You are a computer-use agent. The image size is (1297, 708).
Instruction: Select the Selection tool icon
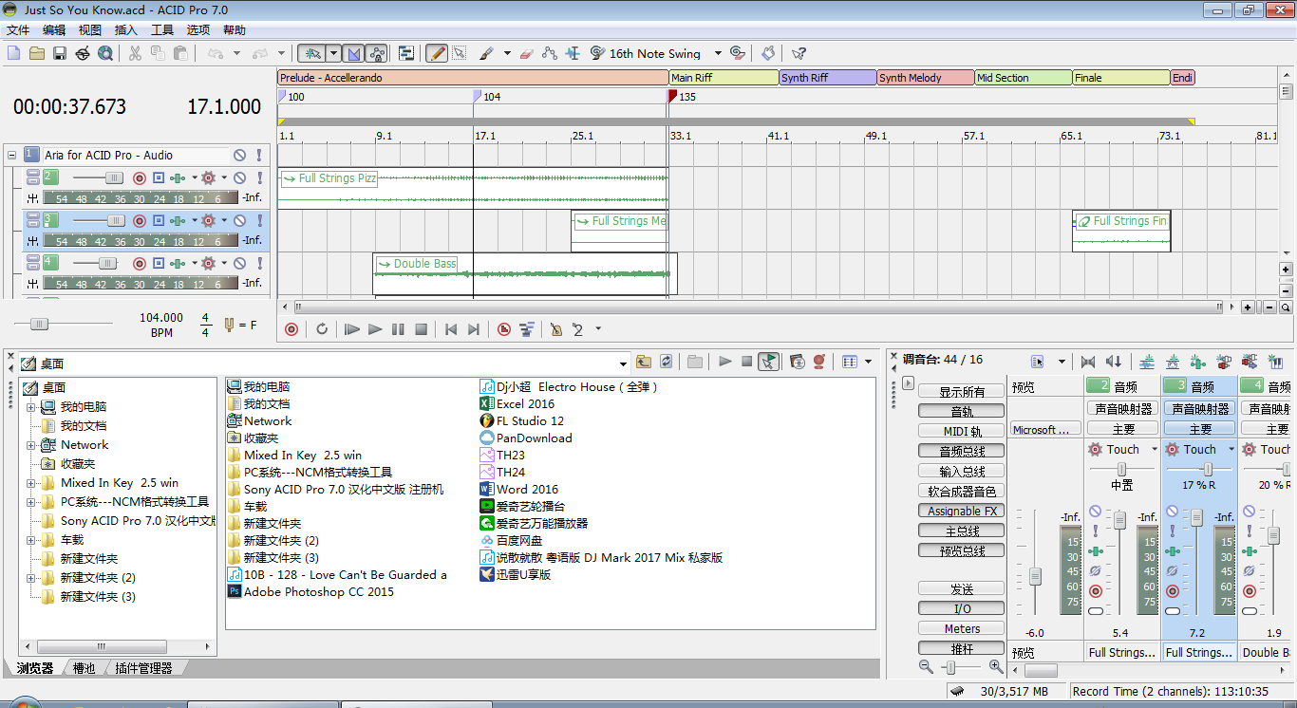[460, 53]
